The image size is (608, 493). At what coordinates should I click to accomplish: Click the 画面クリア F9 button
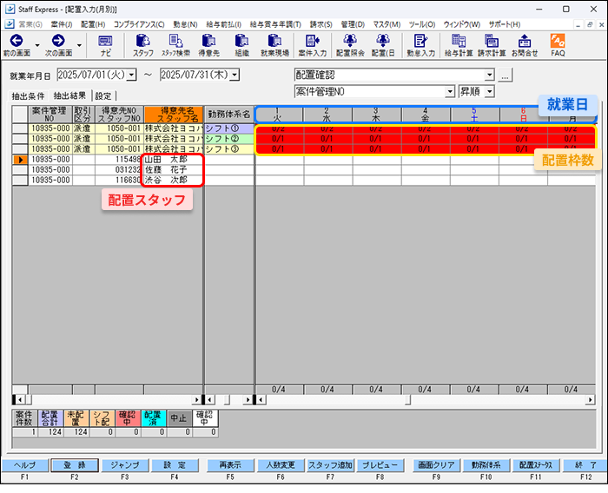coord(436,465)
